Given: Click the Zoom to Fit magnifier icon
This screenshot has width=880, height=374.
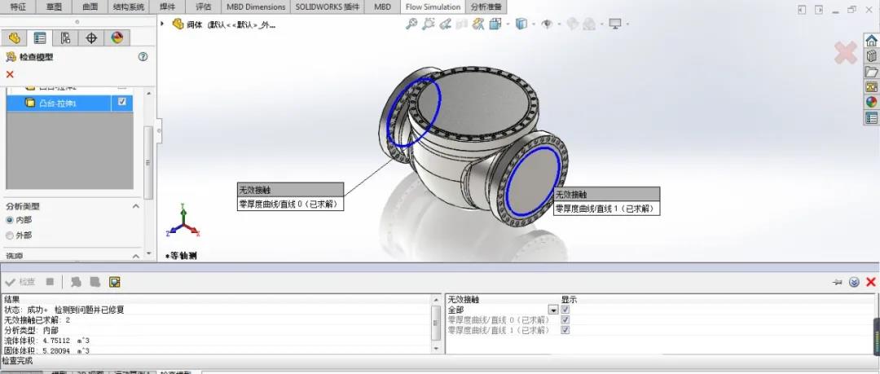Looking at the screenshot, I should 411,24.
